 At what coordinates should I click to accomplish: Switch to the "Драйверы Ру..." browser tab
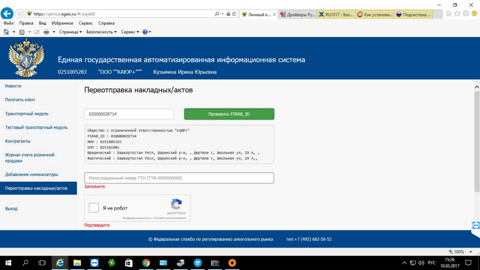click(298, 14)
